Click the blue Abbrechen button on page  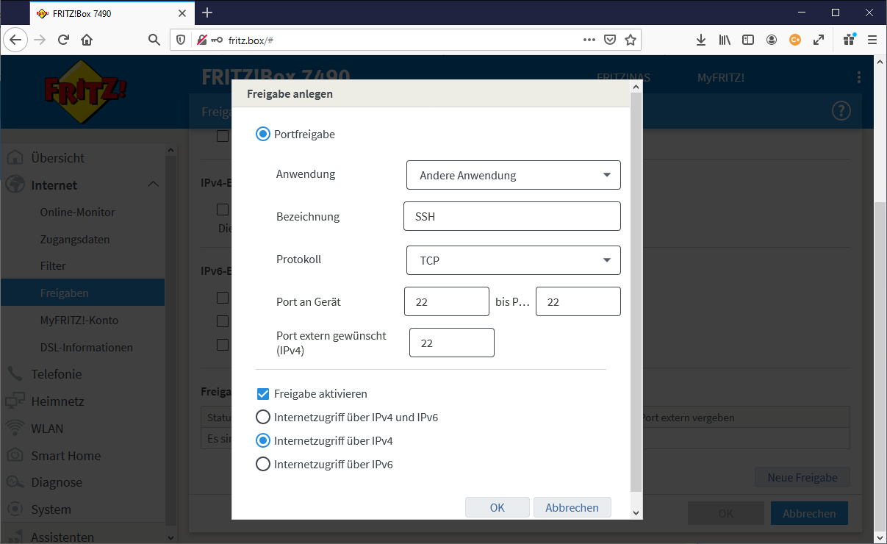coord(809,513)
